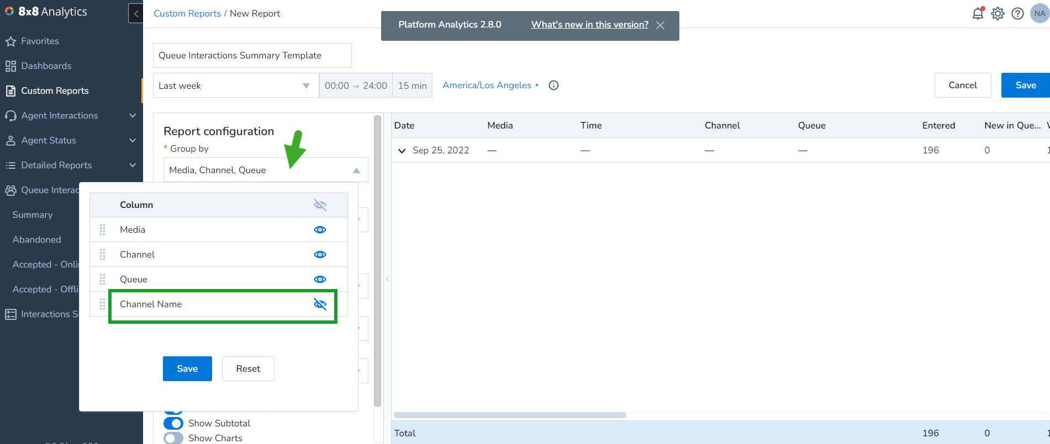1050x444 pixels.
Task: Open the NA user avatar menu
Action: coord(1040,13)
